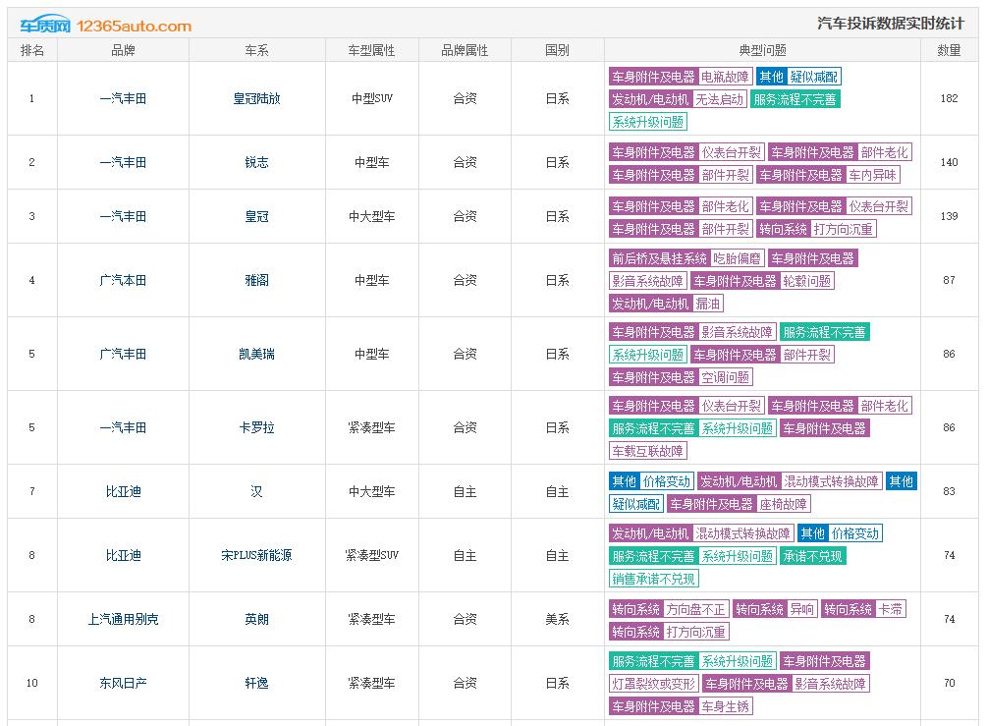
Task: Open the 皇冠 car series link
Action: pos(257,216)
